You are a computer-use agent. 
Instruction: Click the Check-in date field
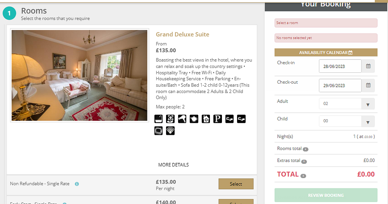[x=340, y=66]
